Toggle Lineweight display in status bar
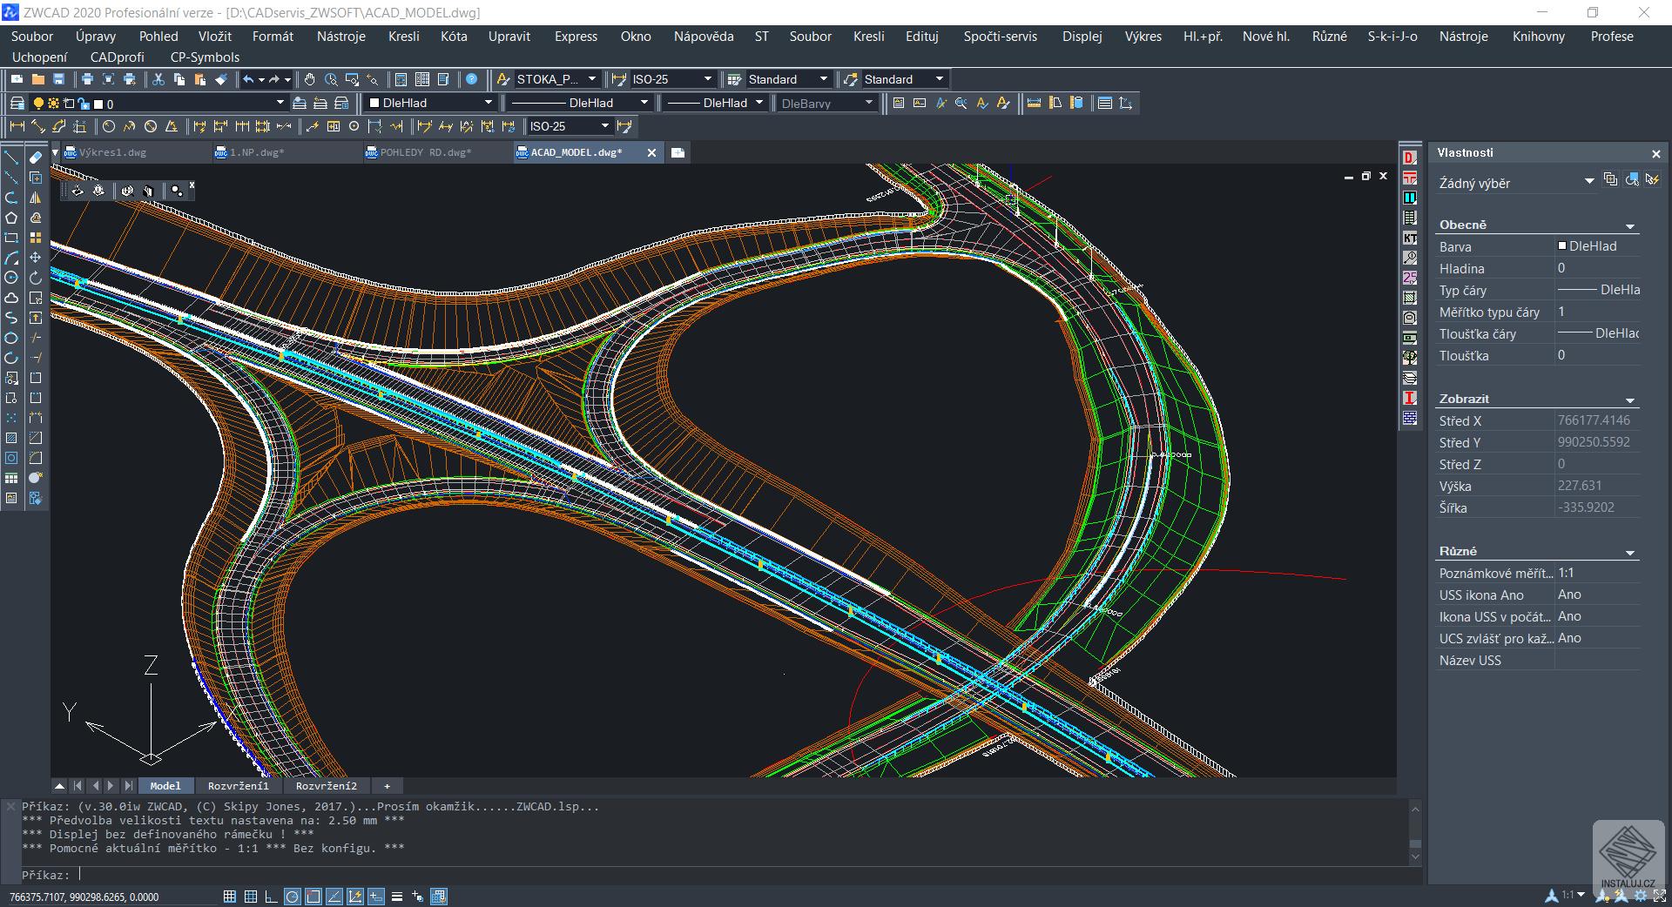 (397, 897)
